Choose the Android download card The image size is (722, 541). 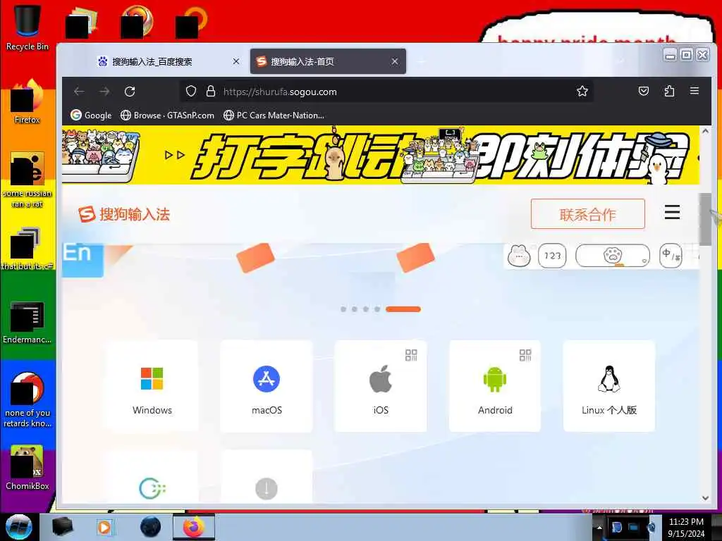pyautogui.click(x=495, y=386)
